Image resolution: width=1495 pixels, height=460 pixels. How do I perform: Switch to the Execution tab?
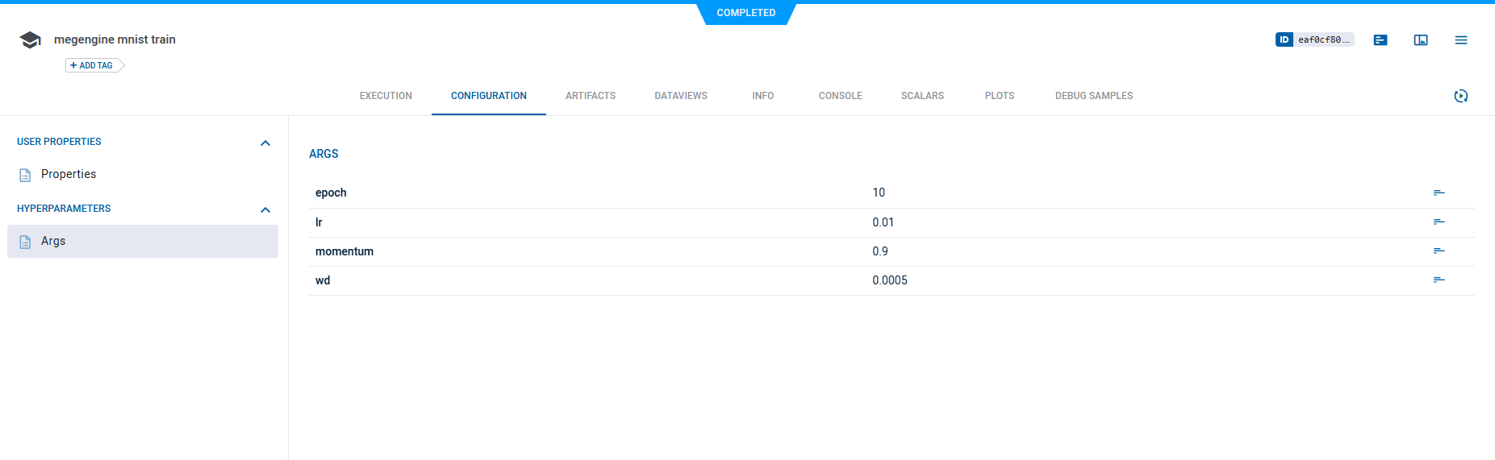pyautogui.click(x=386, y=96)
